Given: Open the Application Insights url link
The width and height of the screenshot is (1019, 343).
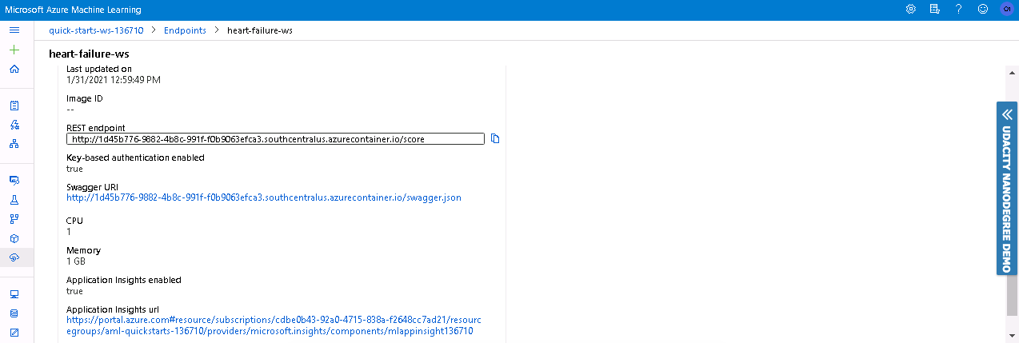Looking at the screenshot, I should [274, 325].
